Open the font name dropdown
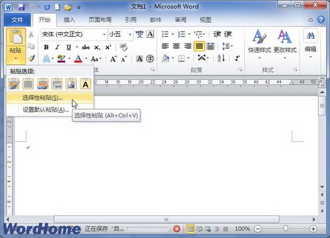330x238 pixels. pos(104,34)
